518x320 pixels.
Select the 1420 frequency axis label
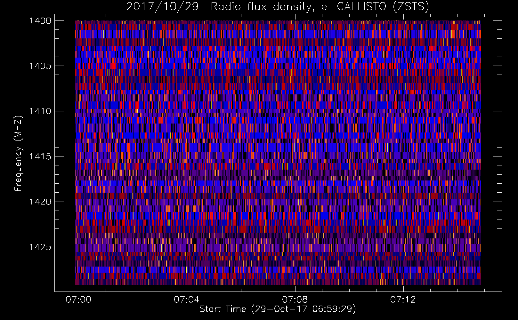pyautogui.click(x=40, y=202)
